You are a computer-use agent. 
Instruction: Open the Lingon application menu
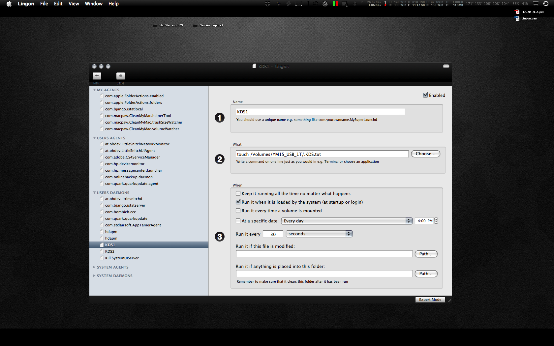(26, 4)
